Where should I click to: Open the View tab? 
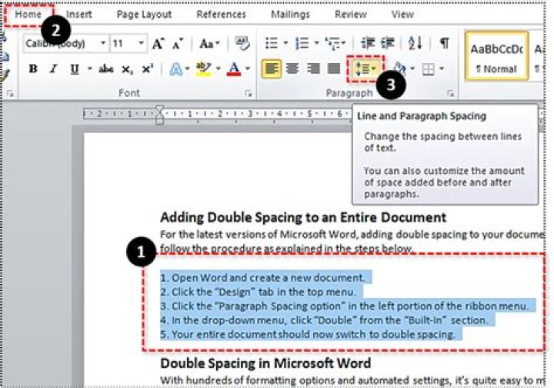coord(402,14)
